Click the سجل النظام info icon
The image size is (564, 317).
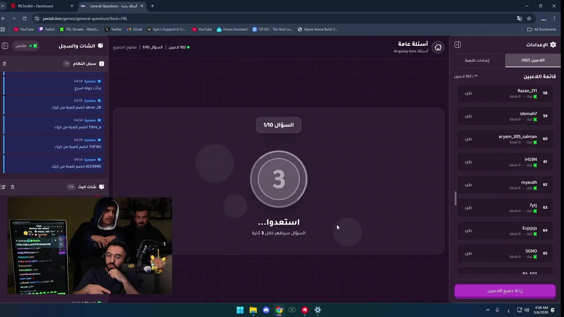(102, 64)
